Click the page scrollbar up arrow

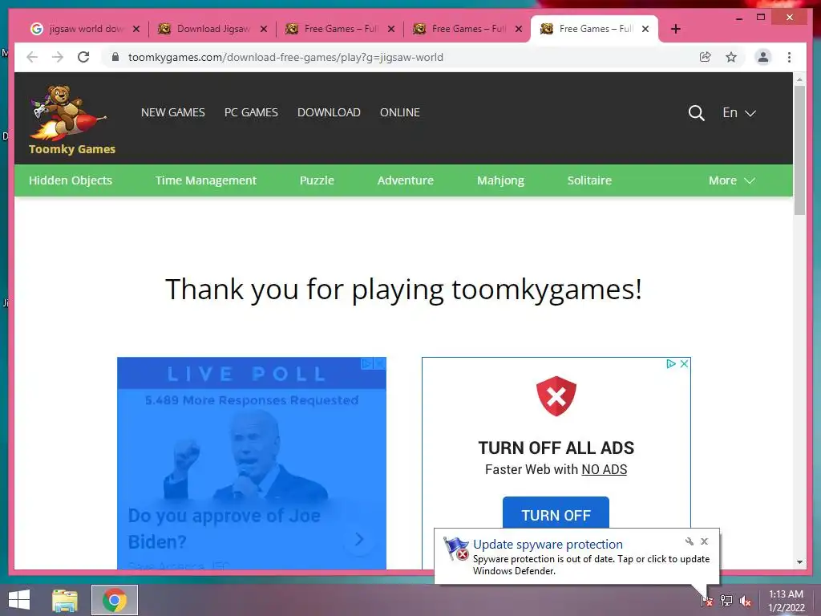(799, 79)
